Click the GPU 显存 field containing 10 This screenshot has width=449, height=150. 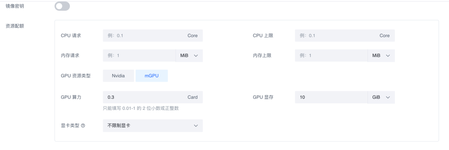tap(331, 97)
